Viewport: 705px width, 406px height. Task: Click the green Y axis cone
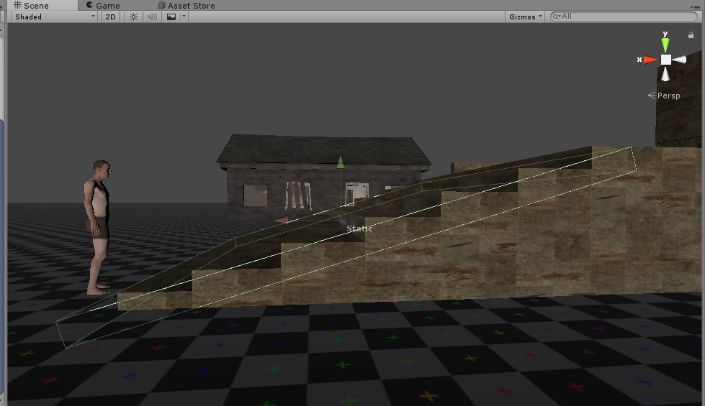click(665, 44)
